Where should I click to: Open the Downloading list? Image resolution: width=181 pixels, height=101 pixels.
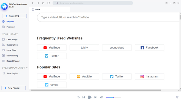point(10,56)
